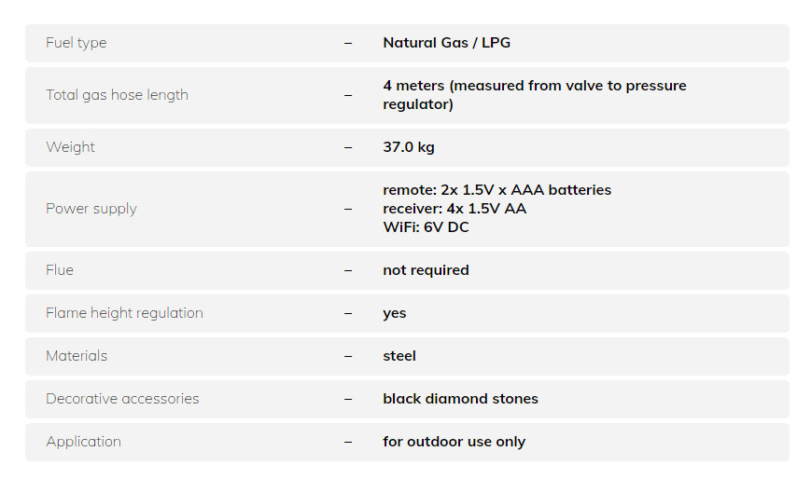811x479 pixels.
Task: Select the yes flame regulation value
Action: point(394,313)
